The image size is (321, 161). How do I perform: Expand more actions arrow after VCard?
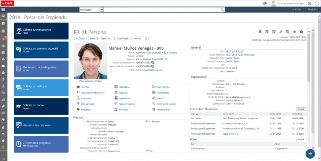tap(147, 38)
